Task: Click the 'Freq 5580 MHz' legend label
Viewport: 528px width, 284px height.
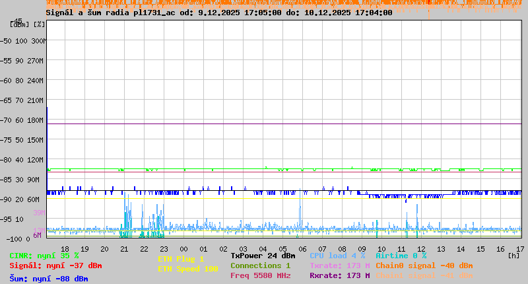Action: click(x=260, y=275)
